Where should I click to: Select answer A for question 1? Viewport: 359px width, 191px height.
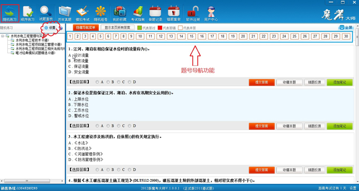tap(97, 82)
